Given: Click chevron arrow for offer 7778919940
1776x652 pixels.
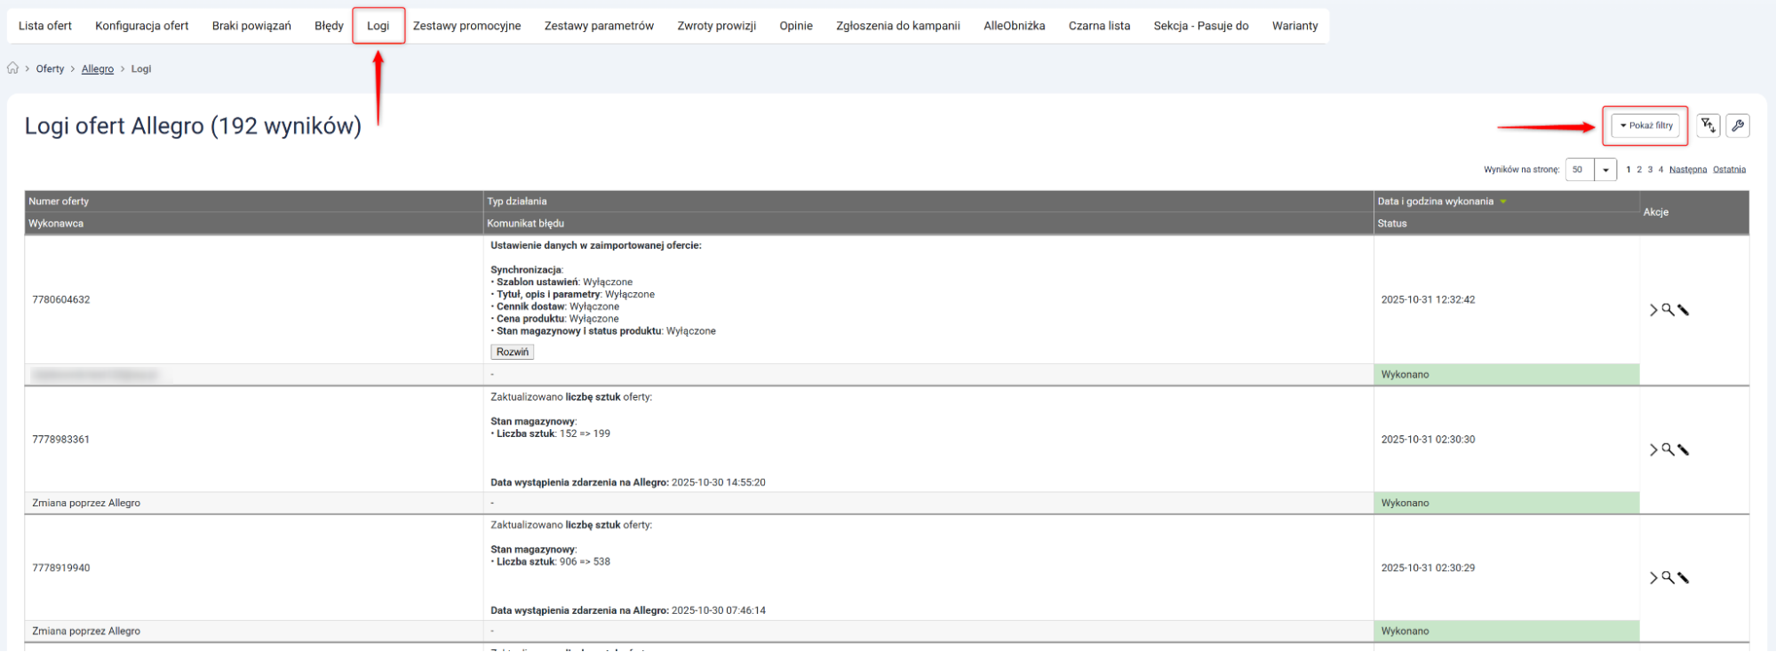Looking at the screenshot, I should [1653, 578].
